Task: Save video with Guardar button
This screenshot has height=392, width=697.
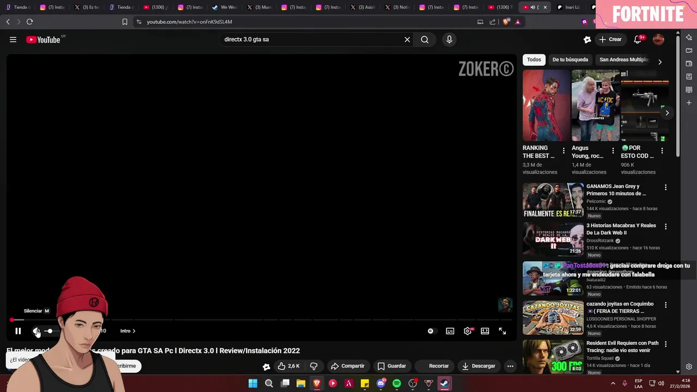Action: (x=392, y=366)
